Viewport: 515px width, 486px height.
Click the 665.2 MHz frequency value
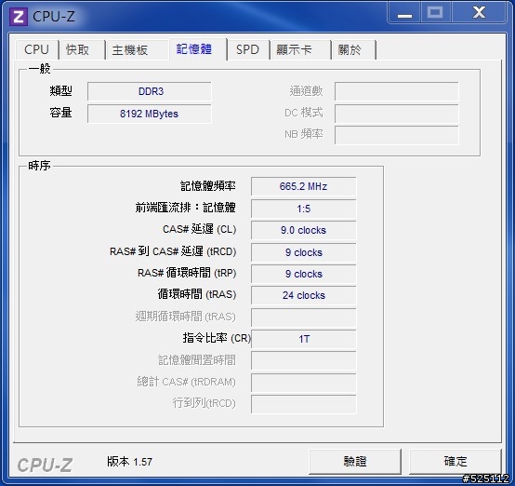point(303,186)
